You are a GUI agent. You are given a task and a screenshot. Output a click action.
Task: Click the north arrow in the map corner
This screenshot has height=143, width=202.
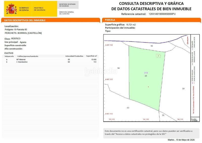tap(188, 40)
